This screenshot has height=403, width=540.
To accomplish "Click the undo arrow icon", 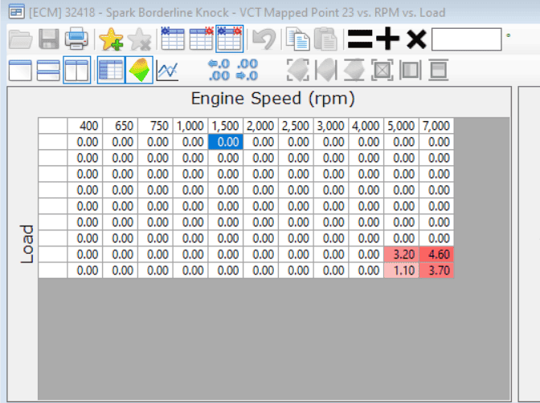I will point(264,39).
